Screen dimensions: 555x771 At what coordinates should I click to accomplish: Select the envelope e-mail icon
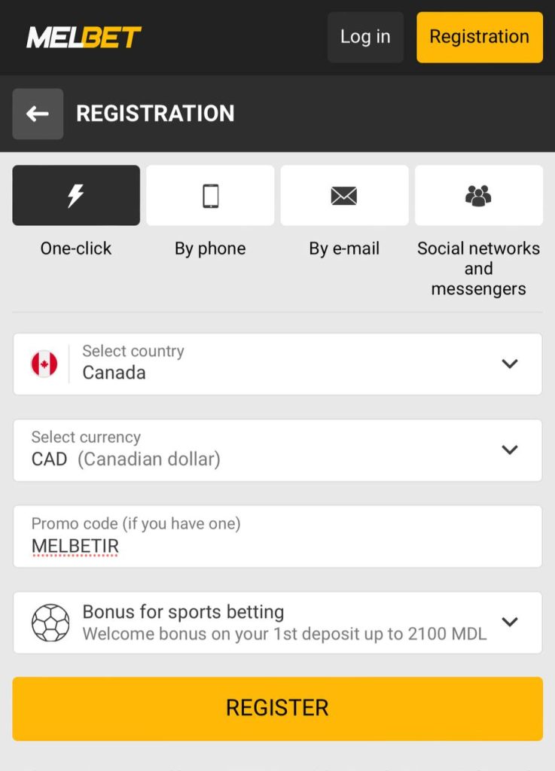point(344,196)
